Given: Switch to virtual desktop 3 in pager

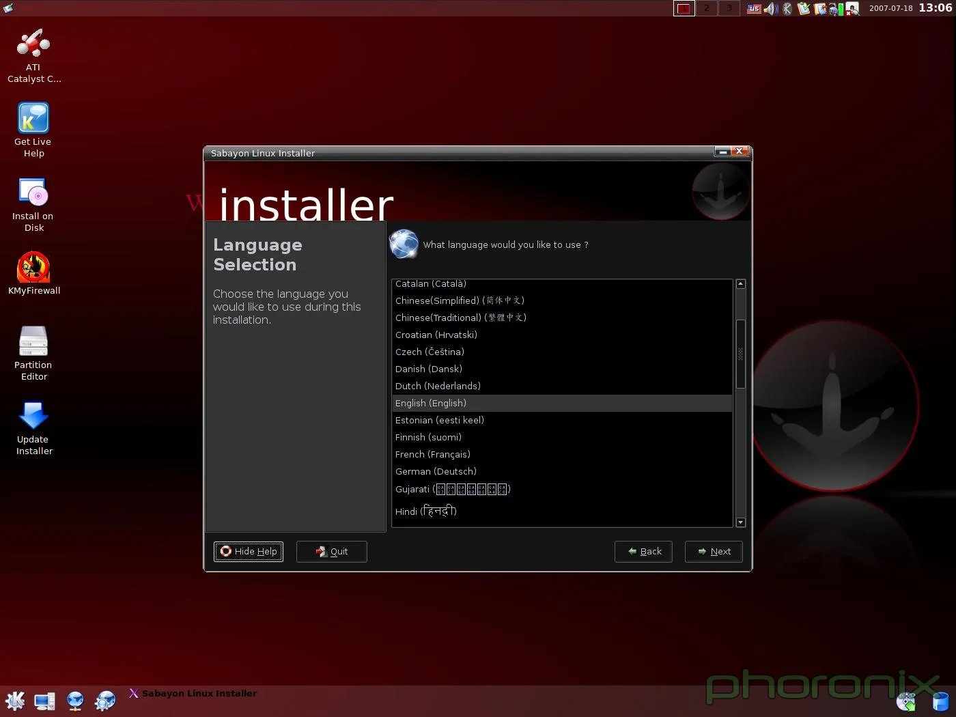Looking at the screenshot, I should pyautogui.click(x=729, y=8).
